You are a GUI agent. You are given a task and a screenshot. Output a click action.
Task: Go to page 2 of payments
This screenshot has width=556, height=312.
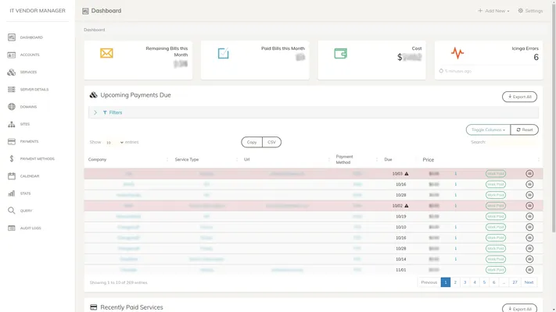click(455, 282)
